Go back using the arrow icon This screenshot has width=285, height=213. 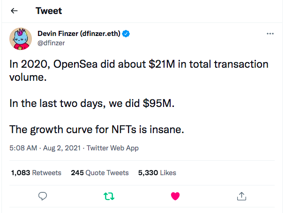coord(14,11)
